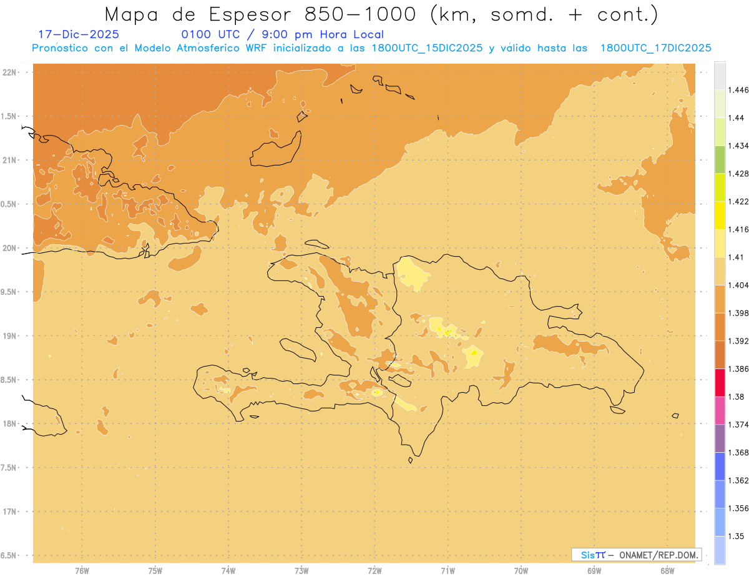This screenshot has height=579, width=749.
Task: Click the color scale value 1.398
Action: 740,313
